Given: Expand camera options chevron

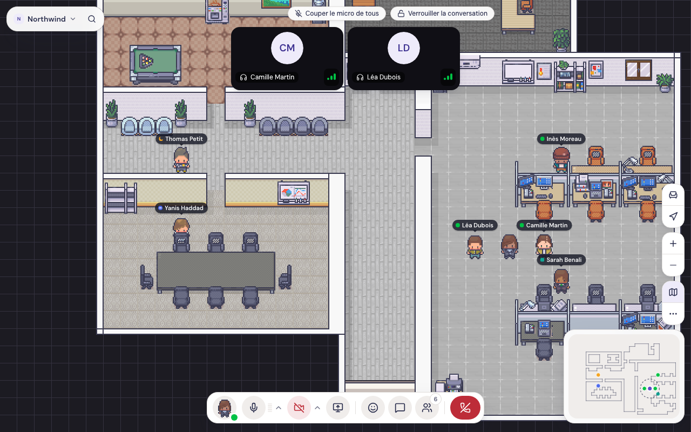Looking at the screenshot, I should pyautogui.click(x=317, y=408).
